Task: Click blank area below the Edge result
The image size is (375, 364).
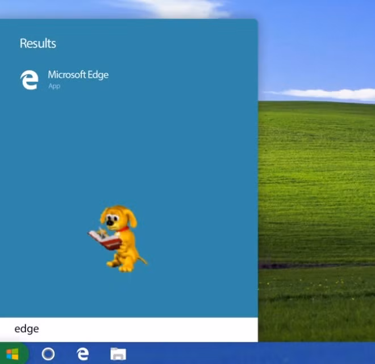Action: point(128,148)
